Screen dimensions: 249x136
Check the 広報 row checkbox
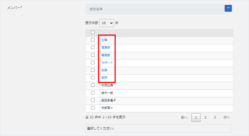[x=93, y=40]
